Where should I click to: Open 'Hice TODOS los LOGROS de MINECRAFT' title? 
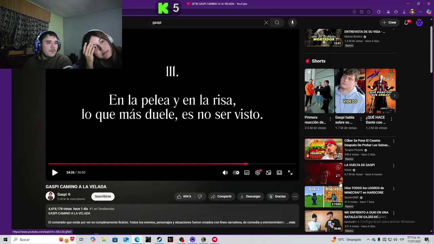(364, 190)
